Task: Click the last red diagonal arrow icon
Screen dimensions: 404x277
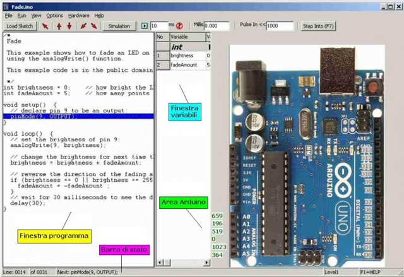Action: [x=93, y=27]
